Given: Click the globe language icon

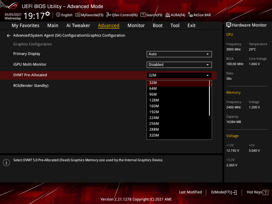Looking at the screenshot, I should (58, 15).
